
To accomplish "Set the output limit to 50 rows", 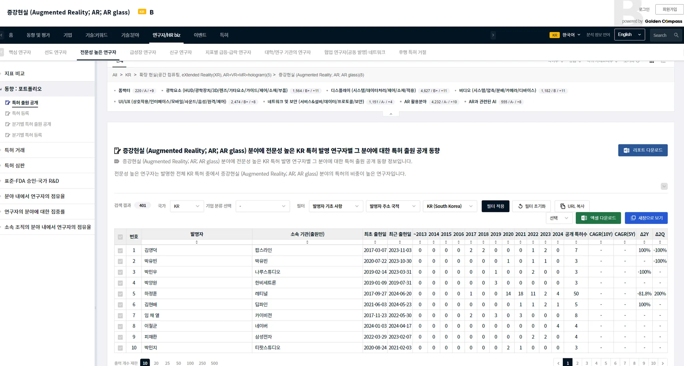I will [x=178, y=363].
